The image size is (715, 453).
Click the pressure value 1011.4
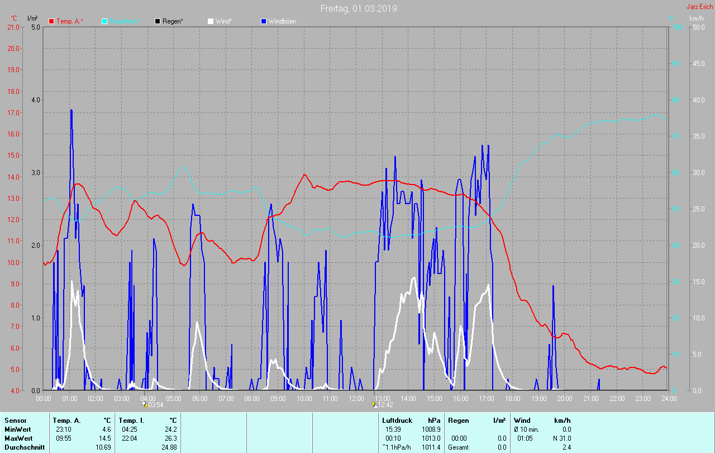(x=431, y=447)
